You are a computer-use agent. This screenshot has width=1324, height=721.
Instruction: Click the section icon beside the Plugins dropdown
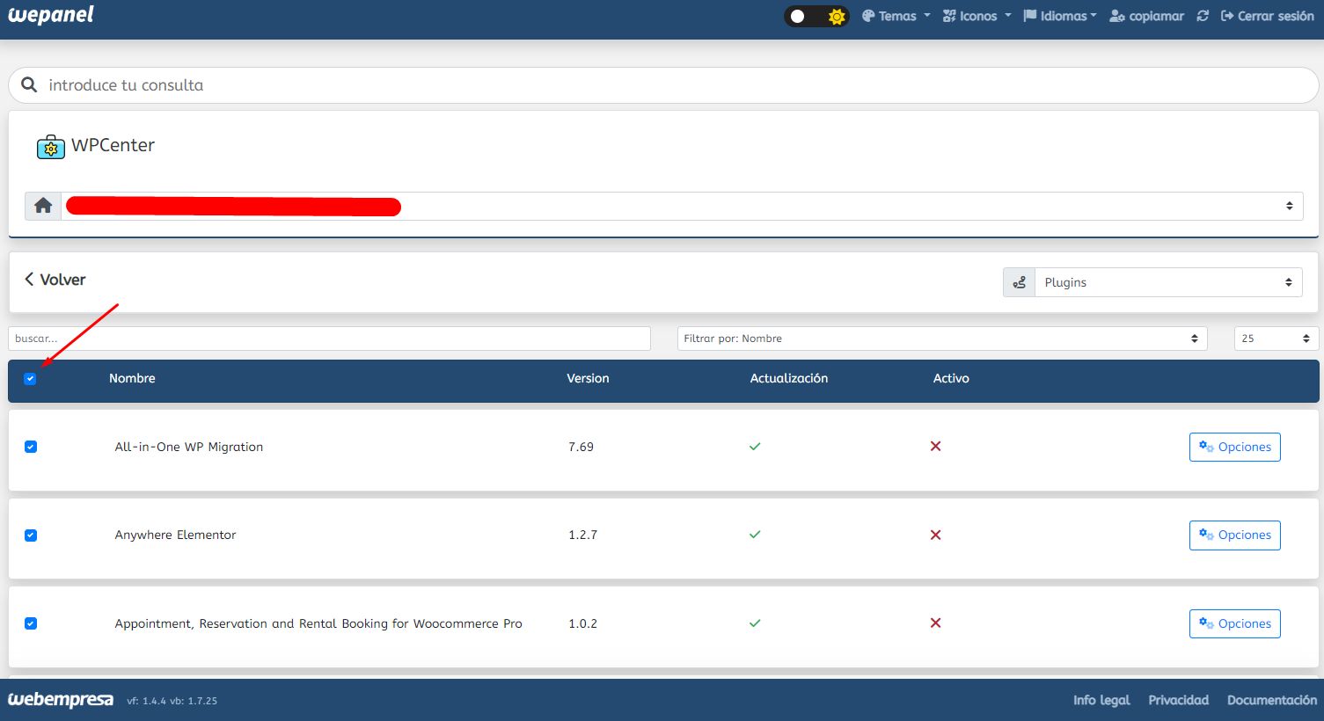(x=1019, y=282)
